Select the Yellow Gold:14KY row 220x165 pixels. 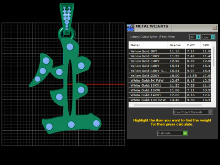click(170, 61)
